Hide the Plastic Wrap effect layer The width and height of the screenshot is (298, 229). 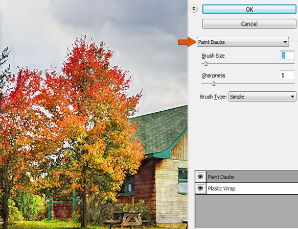(200, 188)
